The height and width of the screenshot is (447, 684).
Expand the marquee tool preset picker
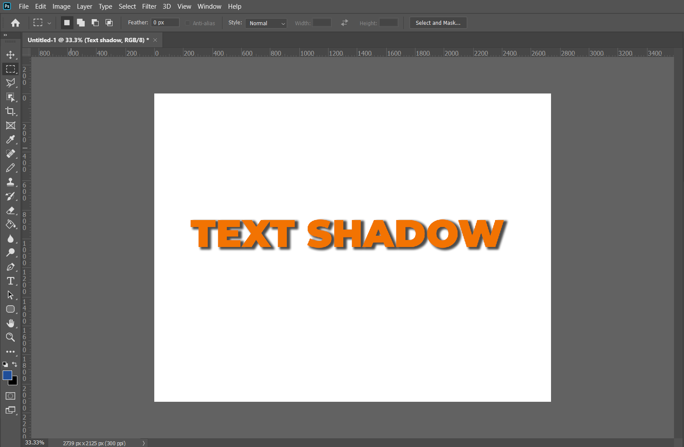[49, 23]
